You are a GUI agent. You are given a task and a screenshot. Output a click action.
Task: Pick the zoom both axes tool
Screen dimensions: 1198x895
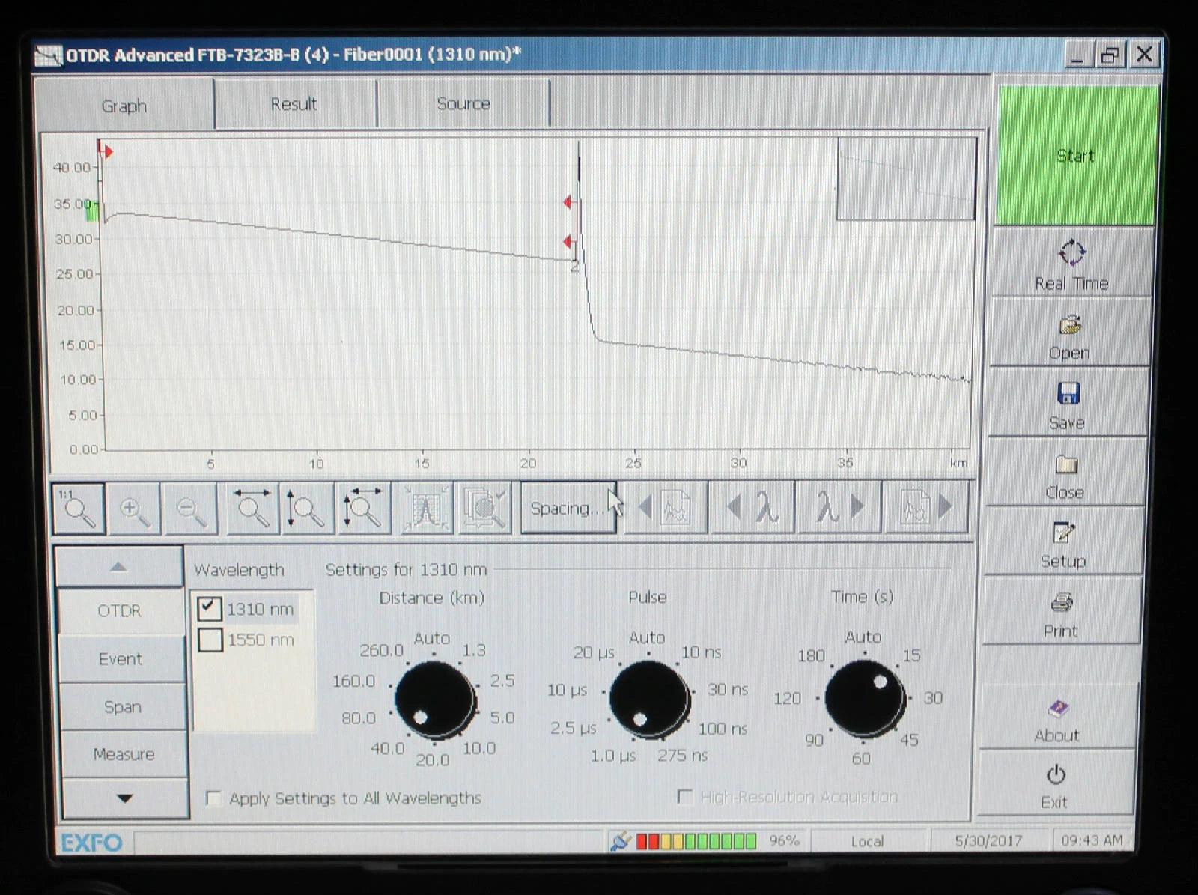pyautogui.click(x=363, y=509)
